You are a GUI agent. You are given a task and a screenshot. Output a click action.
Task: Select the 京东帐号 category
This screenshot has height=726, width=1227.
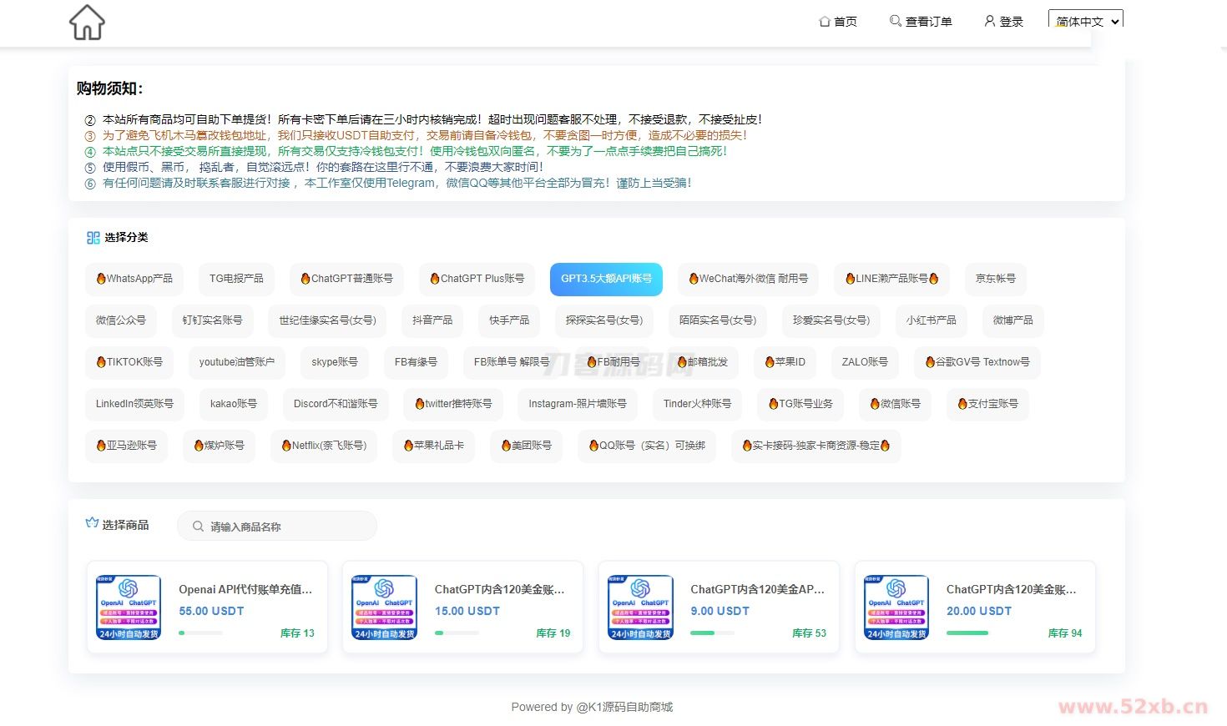pyautogui.click(x=995, y=279)
